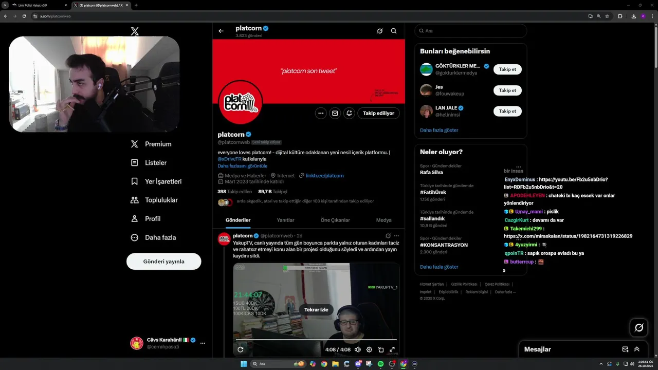
Task: Reload the page in the browser toolbar
Action: click(23, 16)
